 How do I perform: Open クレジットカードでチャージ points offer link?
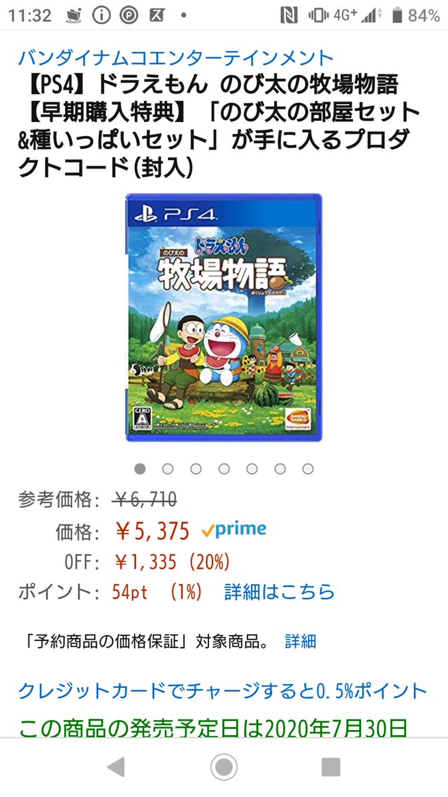[223, 691]
